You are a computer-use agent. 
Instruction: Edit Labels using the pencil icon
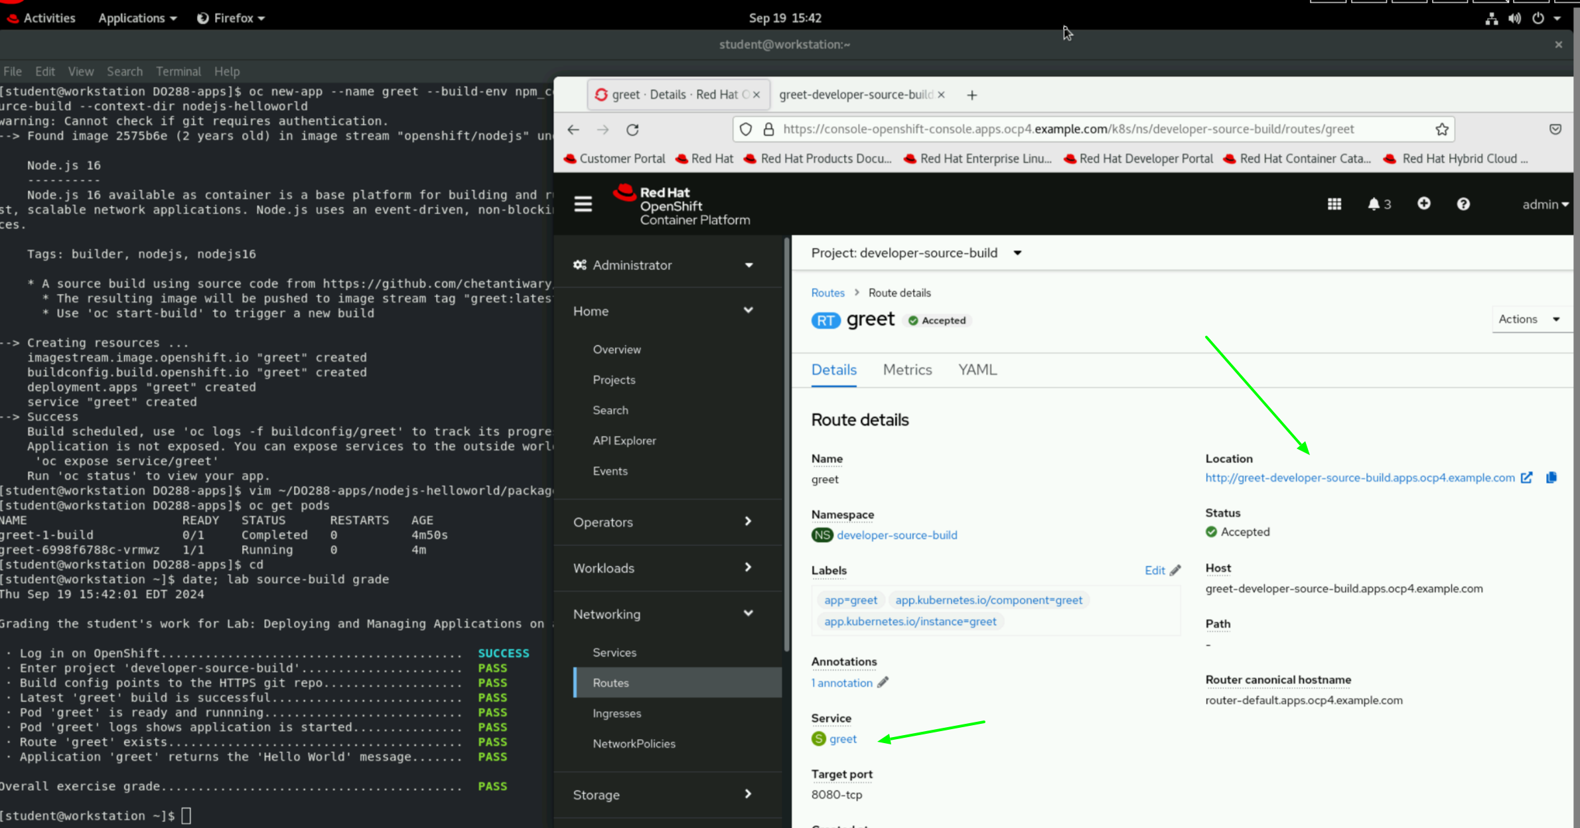coord(1175,570)
